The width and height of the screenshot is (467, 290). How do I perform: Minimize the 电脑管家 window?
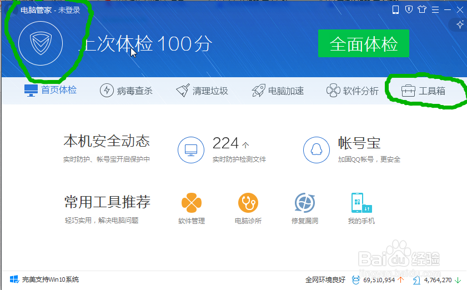point(448,10)
